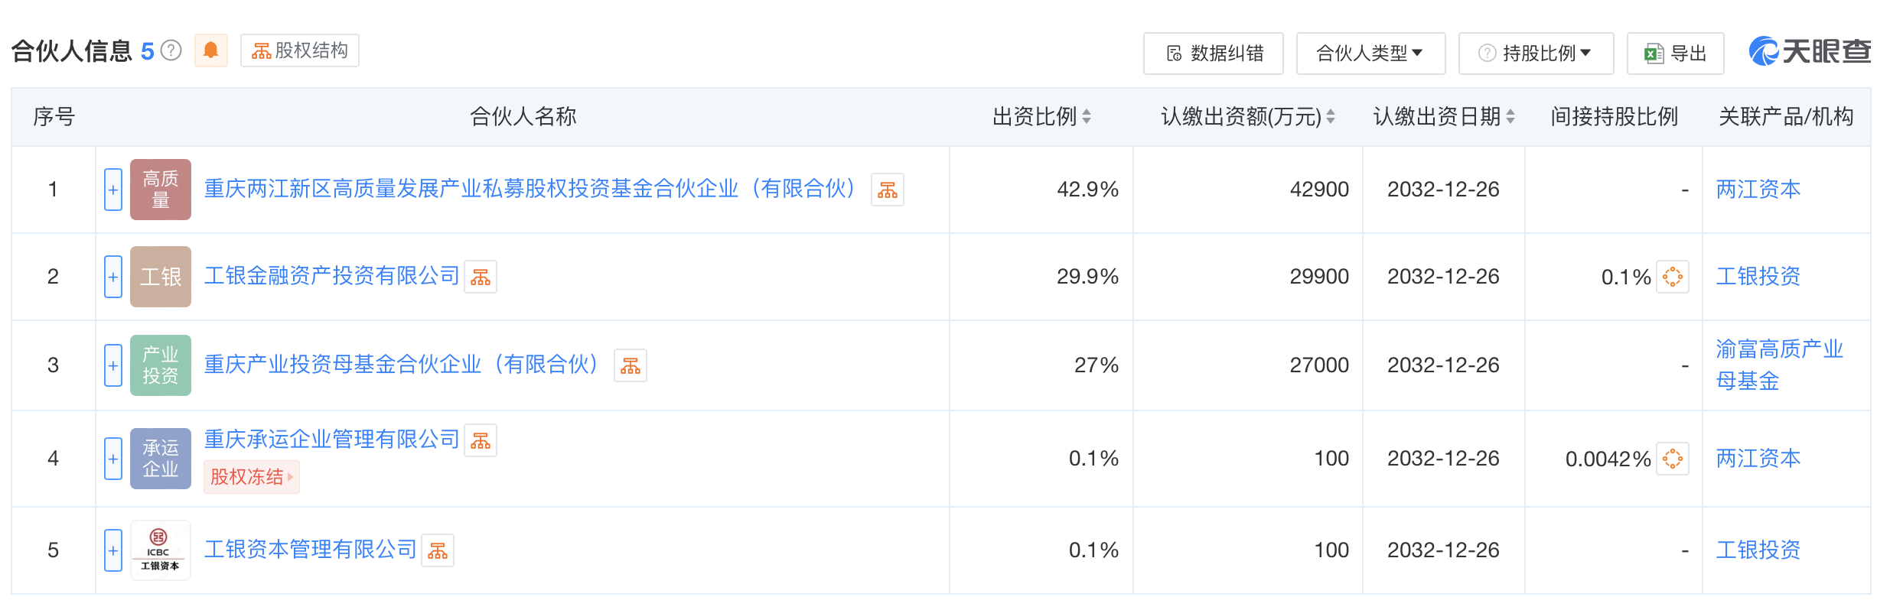Expand the 工银资本管理 row plus toggle

pos(113,550)
